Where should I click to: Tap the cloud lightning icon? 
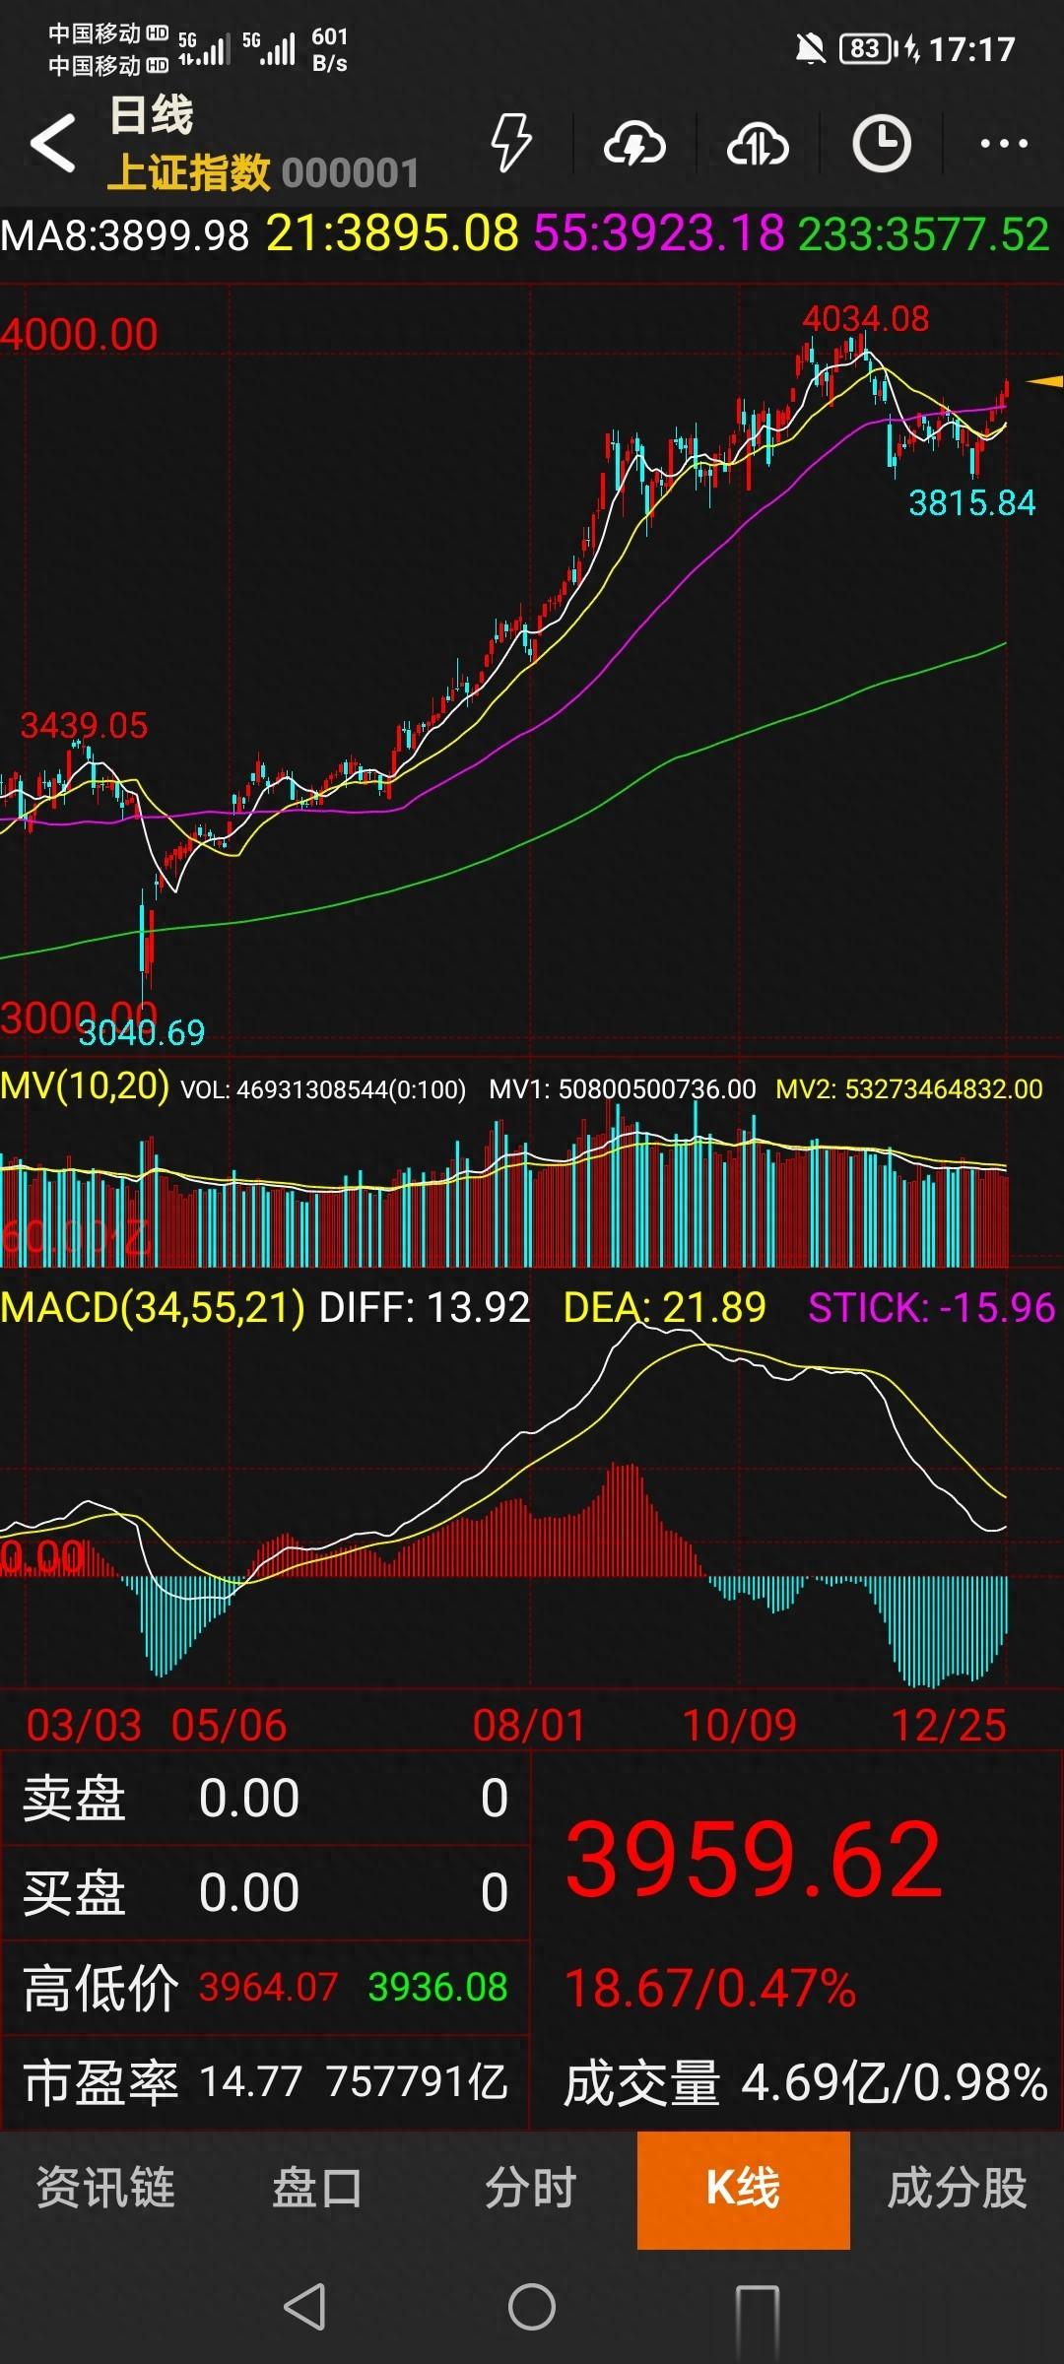click(x=634, y=145)
